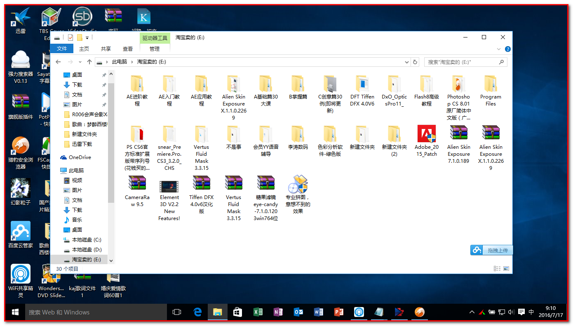The image size is (573, 326).
Task: Select Alien Skin Exposure 7.1.0.189 archive
Action: coord(458,144)
